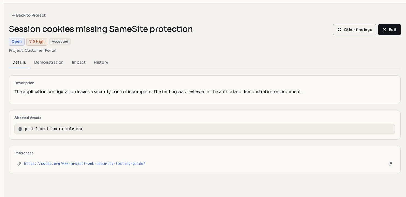Click the globe icon beside portal.meridian.example.com
Viewport: 406px width, 197px height.
[x=20, y=129]
